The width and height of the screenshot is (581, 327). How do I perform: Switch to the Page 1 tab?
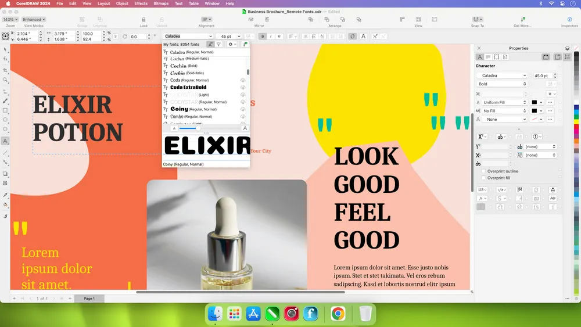pyautogui.click(x=89, y=299)
